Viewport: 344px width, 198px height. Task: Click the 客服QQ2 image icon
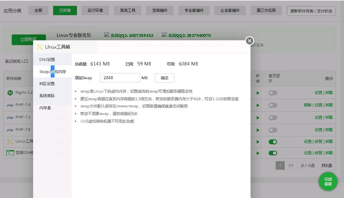point(164,34)
